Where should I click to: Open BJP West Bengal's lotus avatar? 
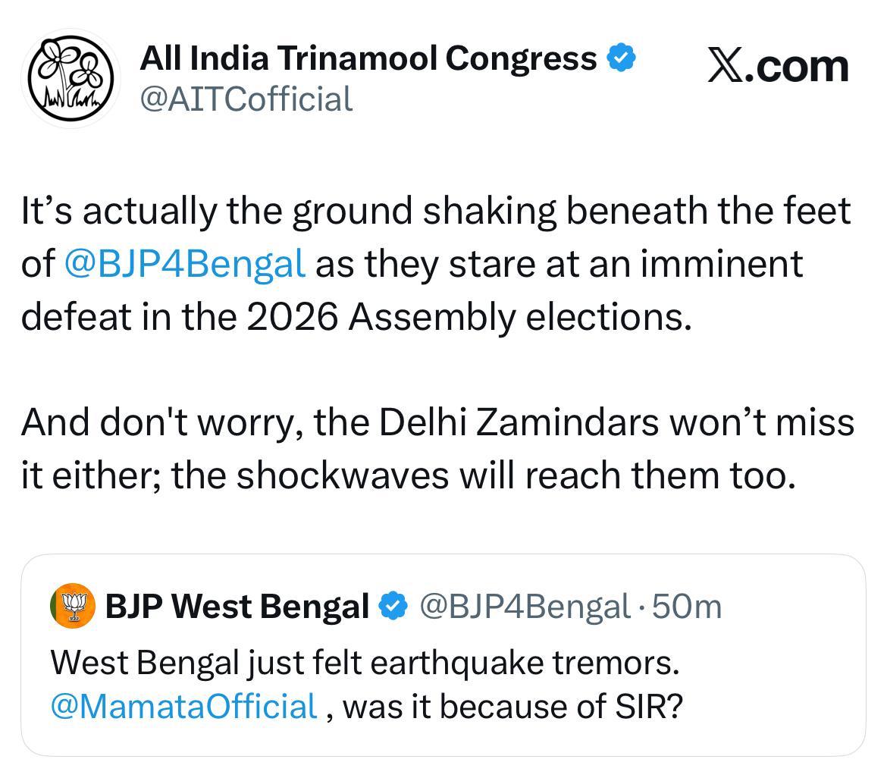pos(73,606)
